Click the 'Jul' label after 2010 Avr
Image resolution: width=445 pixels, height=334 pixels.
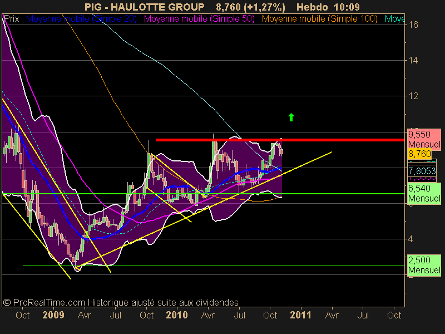pyautogui.click(x=240, y=315)
